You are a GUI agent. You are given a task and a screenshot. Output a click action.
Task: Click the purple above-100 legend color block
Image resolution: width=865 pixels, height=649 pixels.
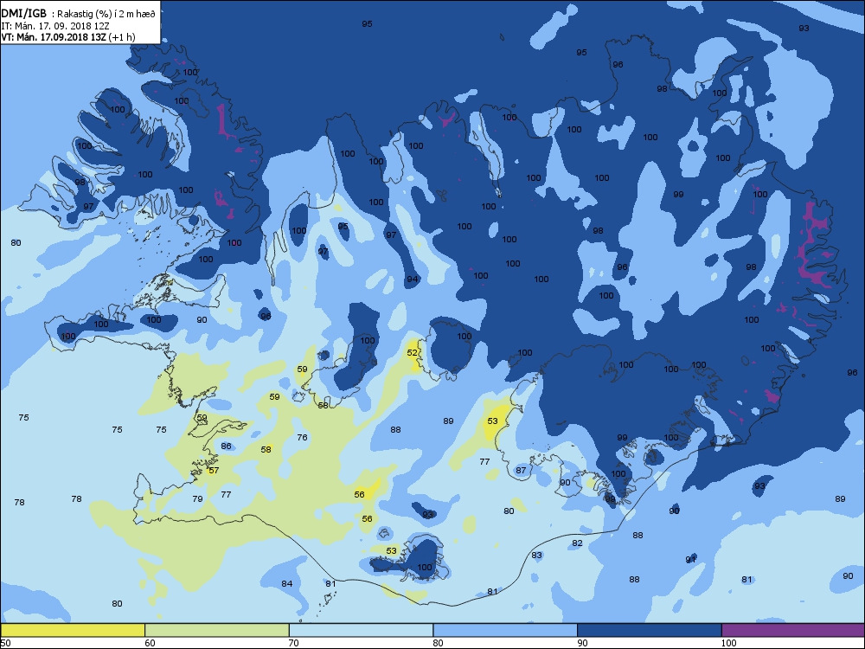tap(793, 630)
